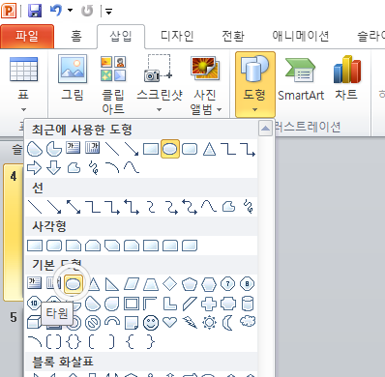Pick the lightning bolt shape
This screenshot has height=377, width=385.
190,323
